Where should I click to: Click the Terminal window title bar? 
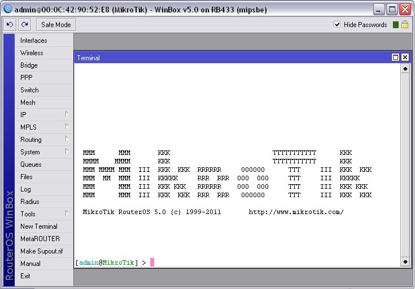233,57
